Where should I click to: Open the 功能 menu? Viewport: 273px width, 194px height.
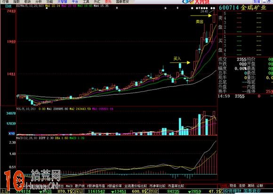pyautogui.click(x=49, y=1)
